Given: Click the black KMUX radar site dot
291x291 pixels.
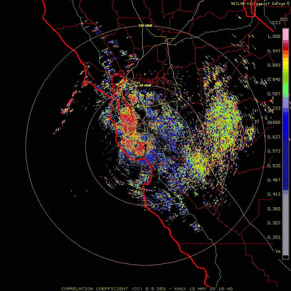Looking at the screenshot, I should [x=146, y=145].
